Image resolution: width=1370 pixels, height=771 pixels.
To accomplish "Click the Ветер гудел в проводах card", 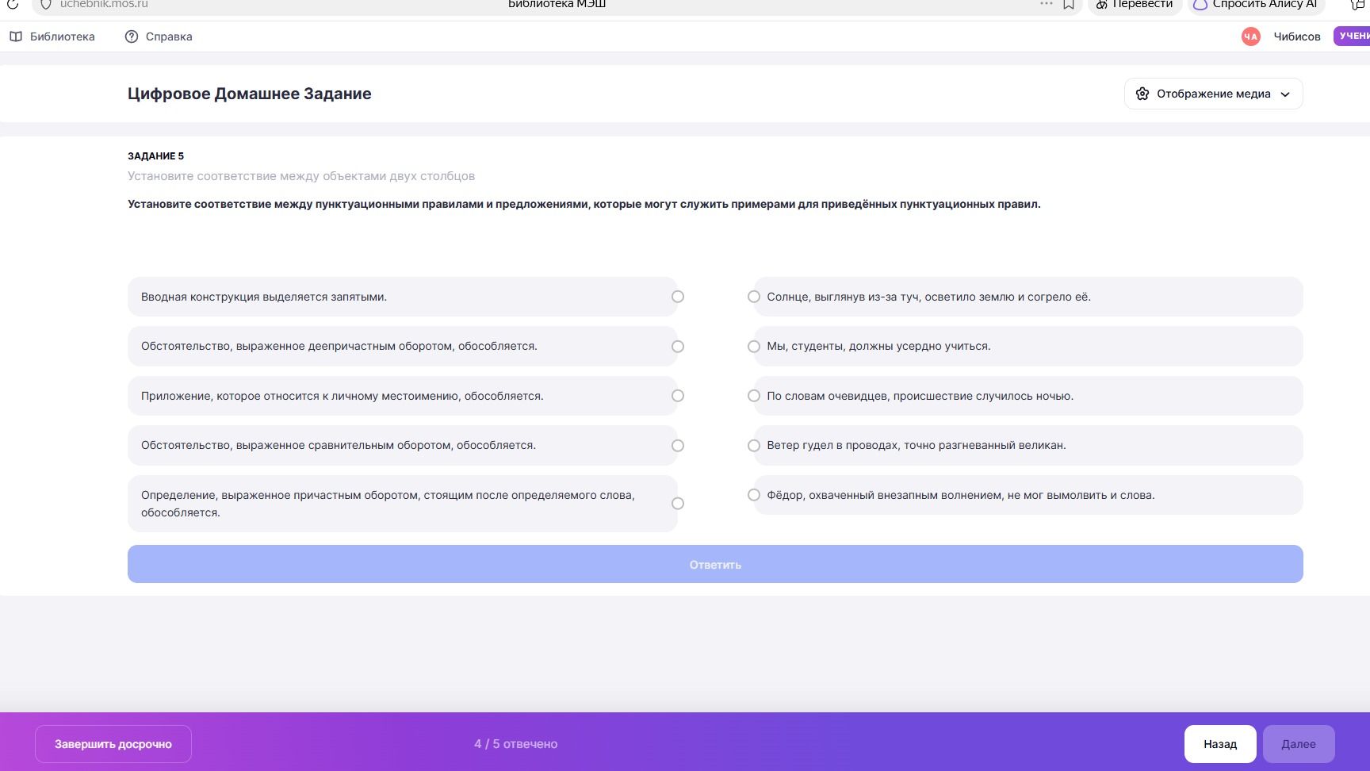I will tap(1028, 445).
